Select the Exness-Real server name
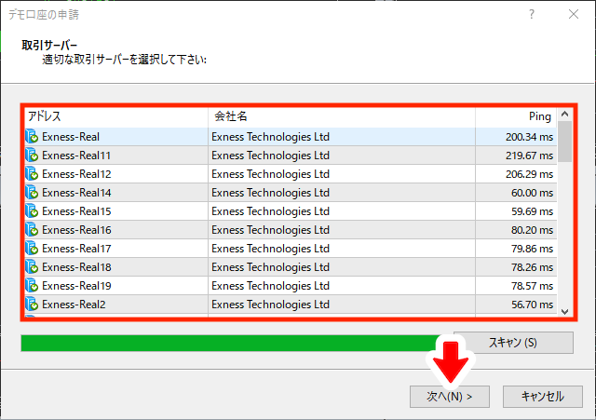Image resolution: width=596 pixels, height=420 pixels. tap(71, 137)
